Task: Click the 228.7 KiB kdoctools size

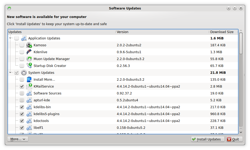Action: click(218, 121)
